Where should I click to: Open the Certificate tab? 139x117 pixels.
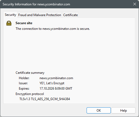click(x=70, y=15)
